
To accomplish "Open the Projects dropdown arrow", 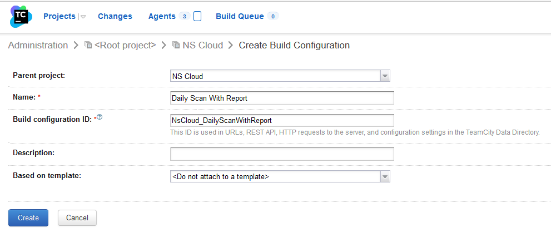I will [x=83, y=17].
